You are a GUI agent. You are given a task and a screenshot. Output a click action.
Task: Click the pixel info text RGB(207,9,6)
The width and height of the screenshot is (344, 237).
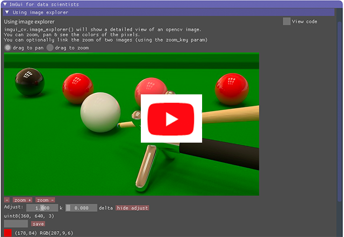coord(56,233)
